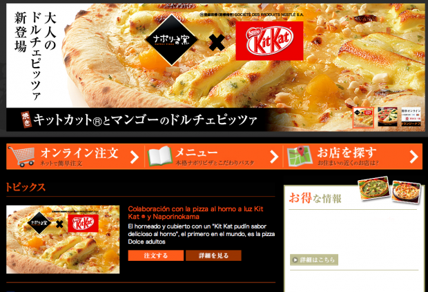428x292 pixels.
Task: Click the tomato pizza photo in the sidebar corner
Action: click(x=406, y=192)
